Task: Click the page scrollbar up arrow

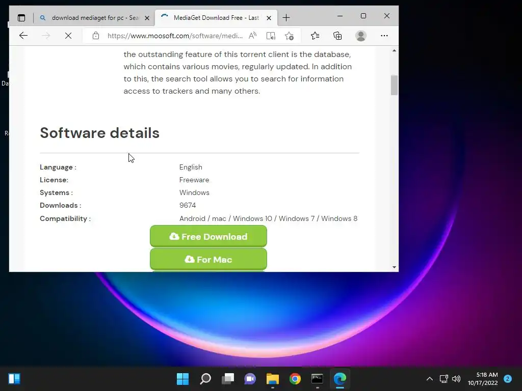Action: [394, 50]
